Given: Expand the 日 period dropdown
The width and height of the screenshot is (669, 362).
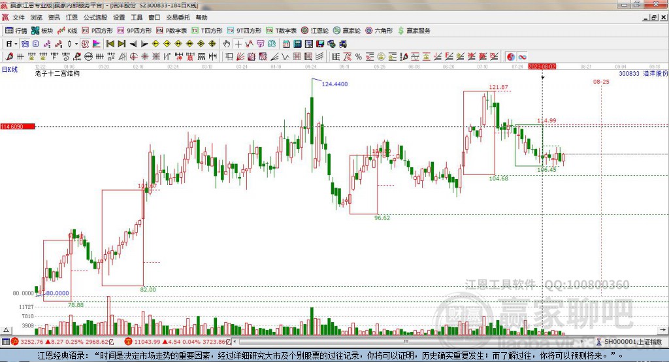Looking at the screenshot, I should coord(16,44).
